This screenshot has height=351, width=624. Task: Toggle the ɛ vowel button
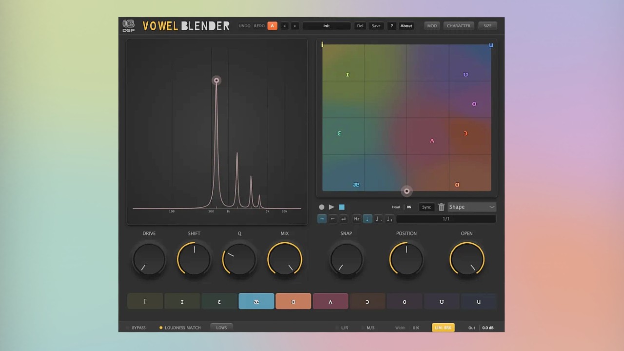(x=219, y=301)
